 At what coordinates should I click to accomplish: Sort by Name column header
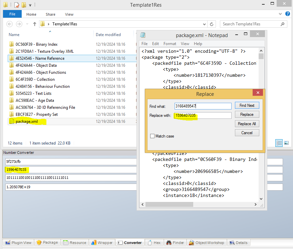click(14, 35)
